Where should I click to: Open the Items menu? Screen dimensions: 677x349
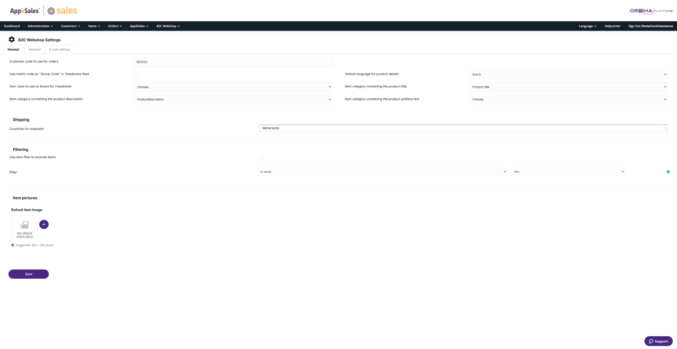point(94,26)
